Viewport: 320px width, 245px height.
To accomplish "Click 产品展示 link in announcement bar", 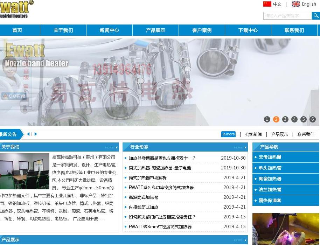I will point(280,134).
